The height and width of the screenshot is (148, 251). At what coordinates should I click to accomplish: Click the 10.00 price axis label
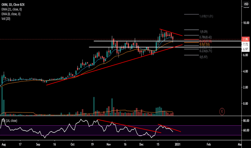[246, 23]
